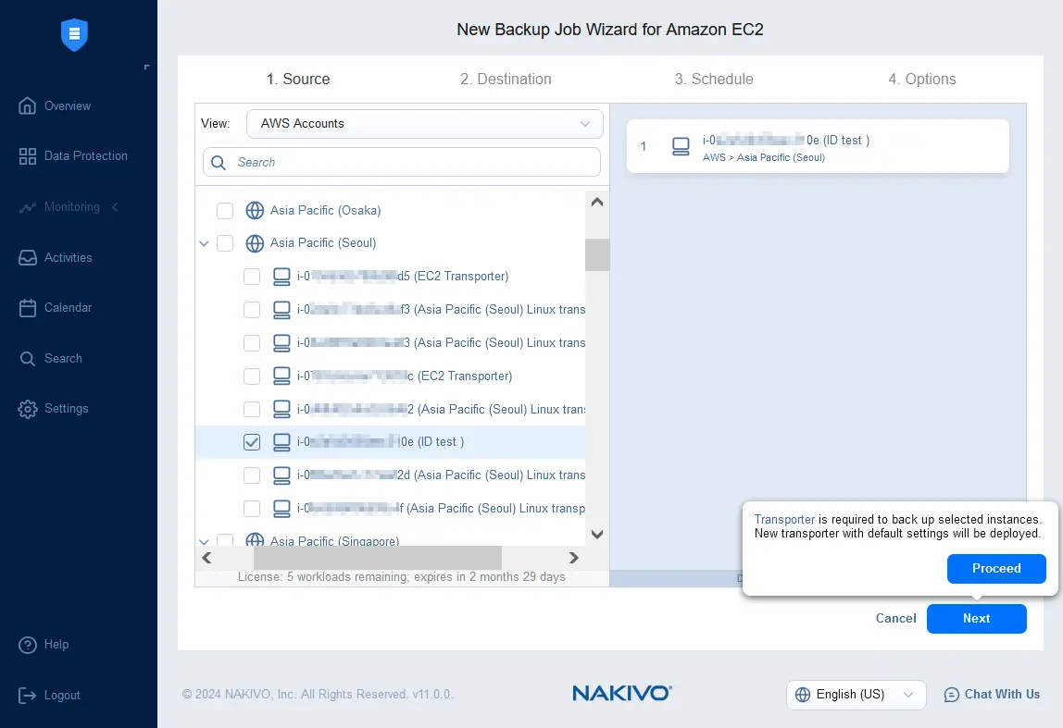This screenshot has height=728, width=1063.
Task: Open Activities menu item
Action: [x=56, y=258]
